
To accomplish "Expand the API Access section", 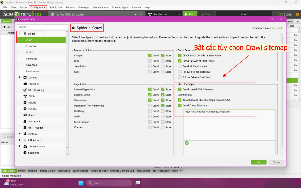I will point(20,140).
